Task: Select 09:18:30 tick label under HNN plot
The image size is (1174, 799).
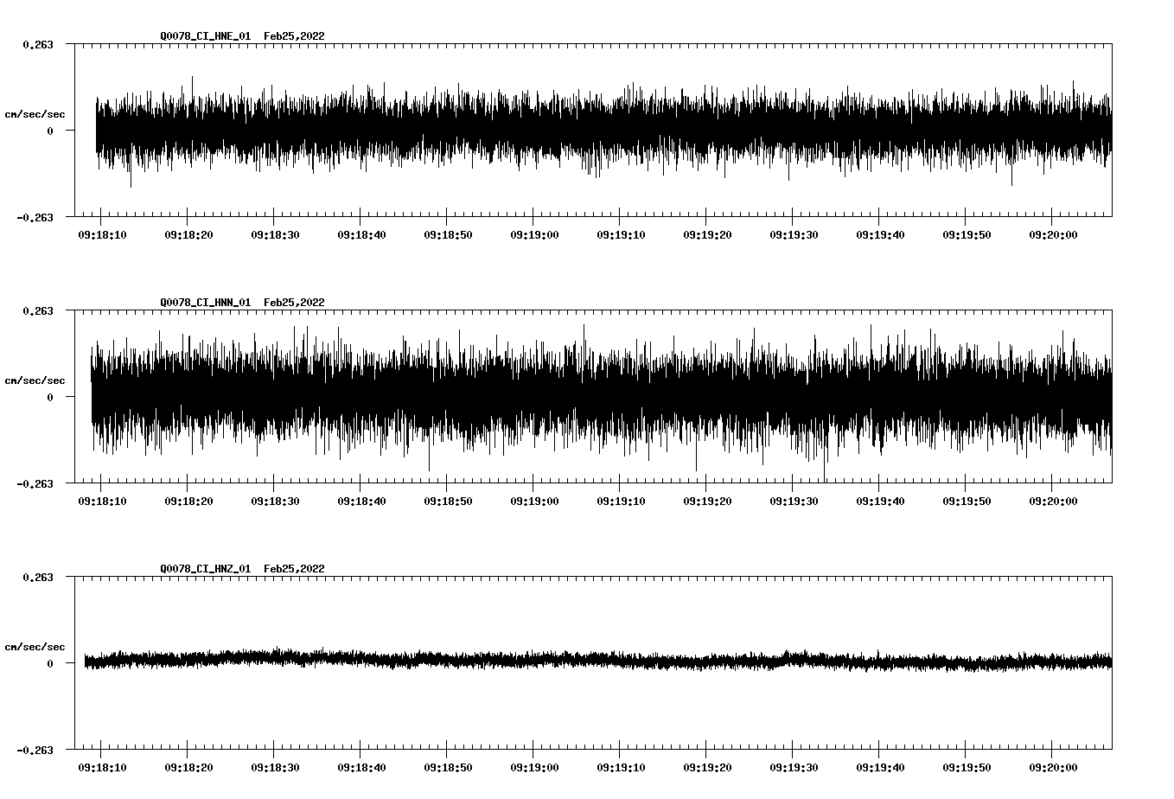Action: 275,501
